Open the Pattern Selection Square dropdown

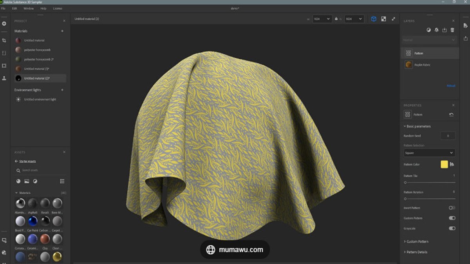coord(429,153)
